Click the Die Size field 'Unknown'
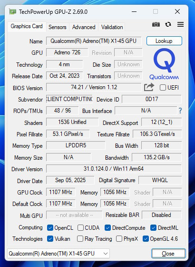The height and width of the screenshot is (267, 195). 128,64
